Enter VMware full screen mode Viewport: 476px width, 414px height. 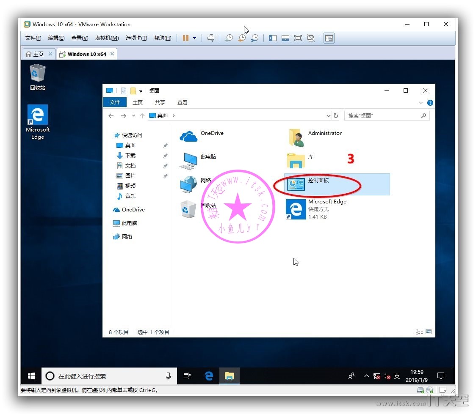(298, 38)
